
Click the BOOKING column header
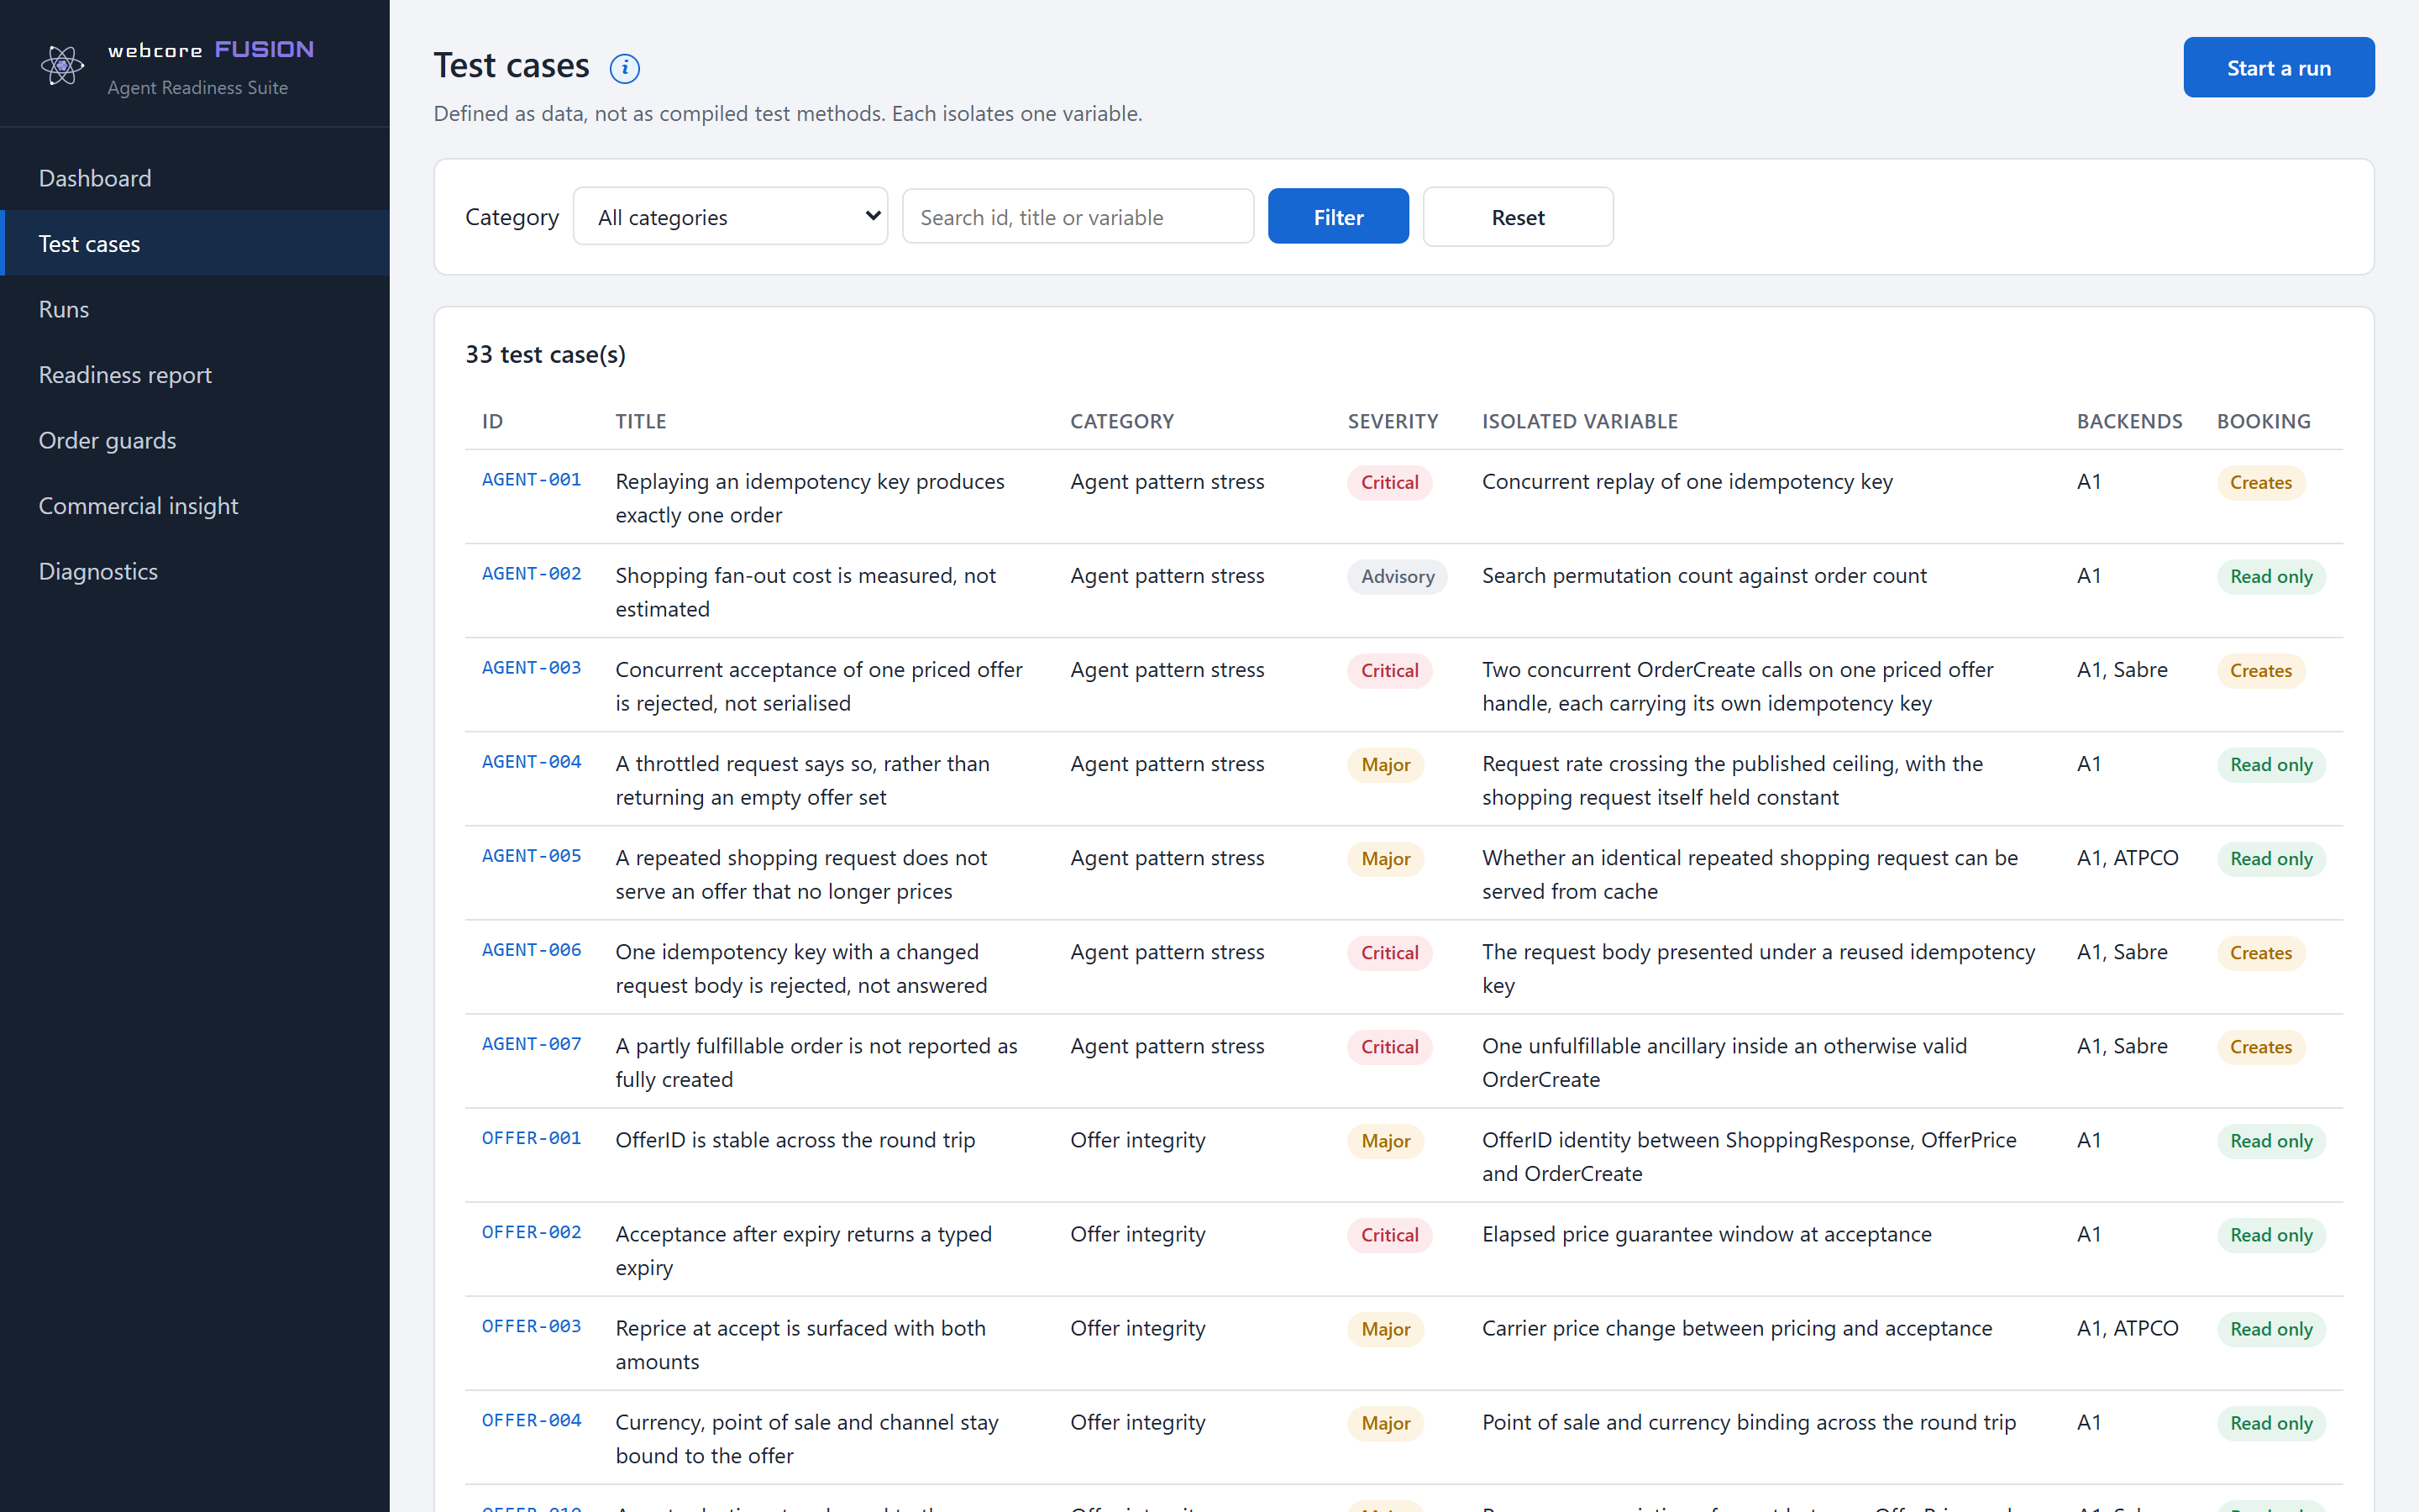pos(2263,421)
